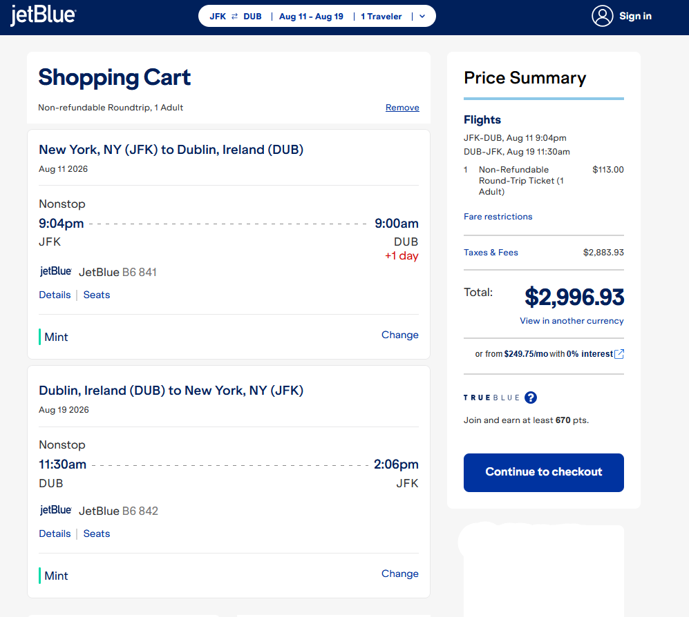The image size is (689, 617).
Task: Click the 11:30am departure time
Action: 62,464
